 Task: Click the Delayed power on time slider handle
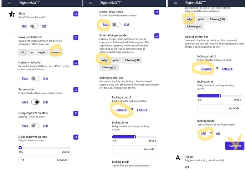(20, 147)
